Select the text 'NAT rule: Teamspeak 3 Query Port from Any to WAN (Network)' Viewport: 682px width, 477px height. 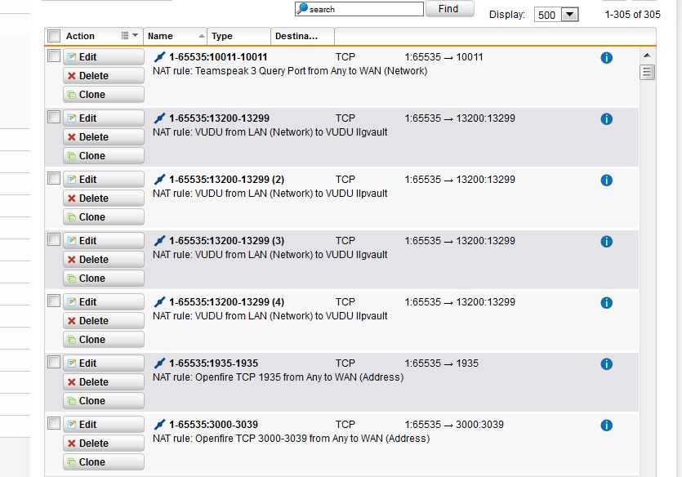point(290,71)
